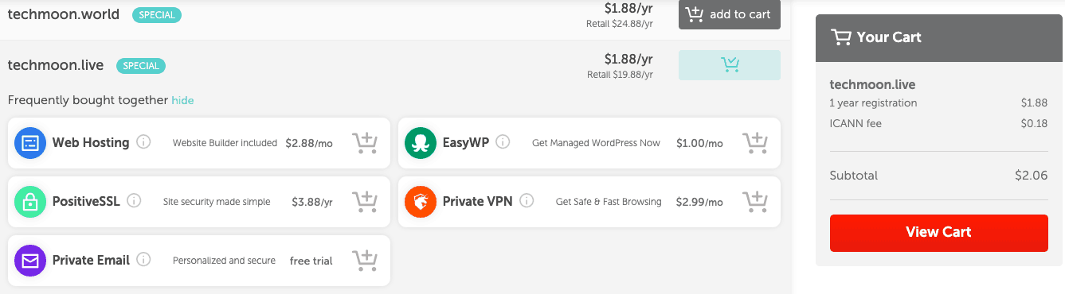This screenshot has height=294, width=1065.
Task: Add Private Email free trial to cart
Action: click(365, 261)
